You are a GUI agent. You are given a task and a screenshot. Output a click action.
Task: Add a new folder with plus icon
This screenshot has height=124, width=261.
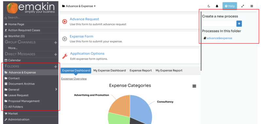[56, 67]
